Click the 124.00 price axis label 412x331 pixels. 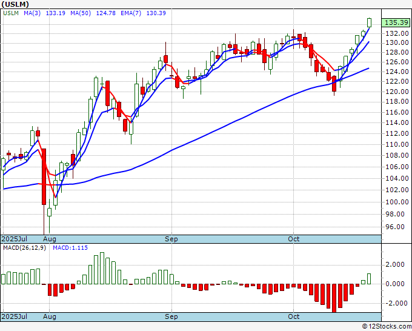tap(397, 72)
